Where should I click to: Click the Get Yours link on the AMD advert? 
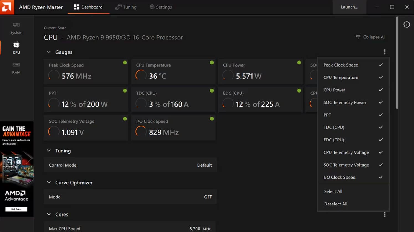(16, 209)
